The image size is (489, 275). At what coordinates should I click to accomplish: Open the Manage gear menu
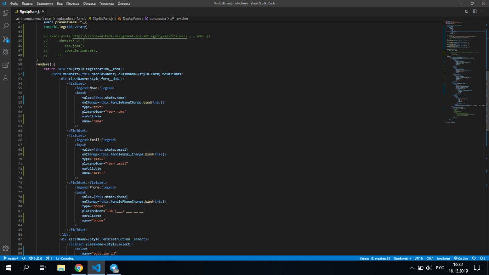coord(6,248)
